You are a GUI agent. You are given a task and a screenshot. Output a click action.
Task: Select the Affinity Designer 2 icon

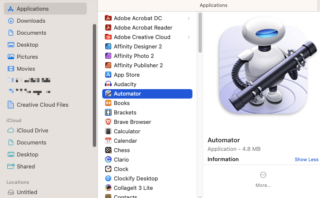click(x=108, y=46)
